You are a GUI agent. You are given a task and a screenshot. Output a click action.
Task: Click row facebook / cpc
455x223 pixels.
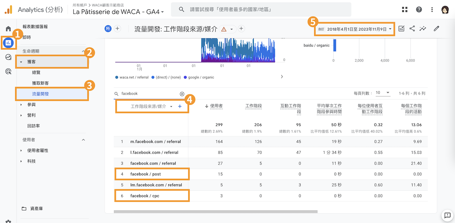click(x=270, y=196)
